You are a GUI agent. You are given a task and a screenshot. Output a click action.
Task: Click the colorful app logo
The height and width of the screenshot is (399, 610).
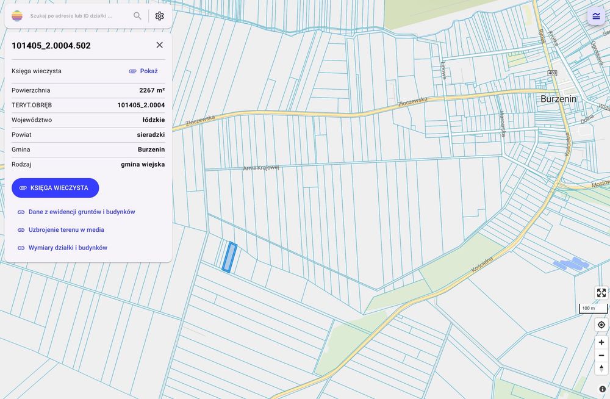(16, 16)
